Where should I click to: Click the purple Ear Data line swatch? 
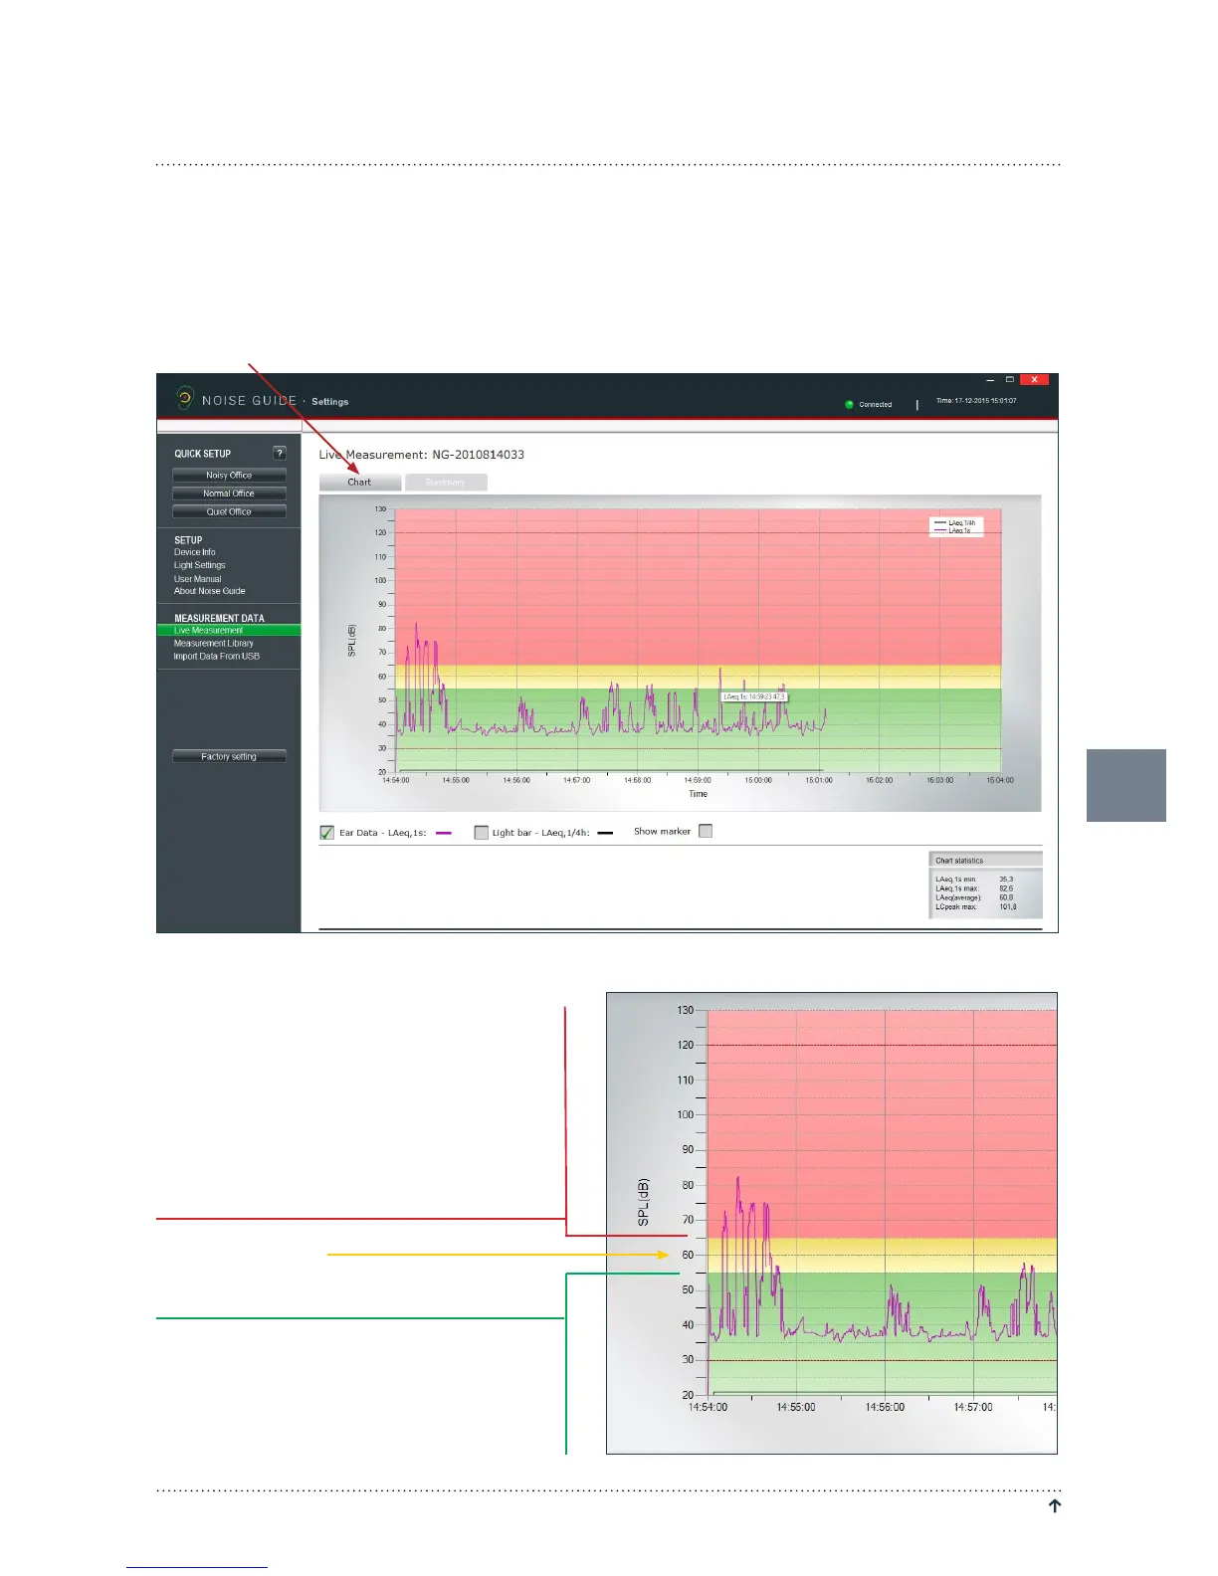point(444,834)
